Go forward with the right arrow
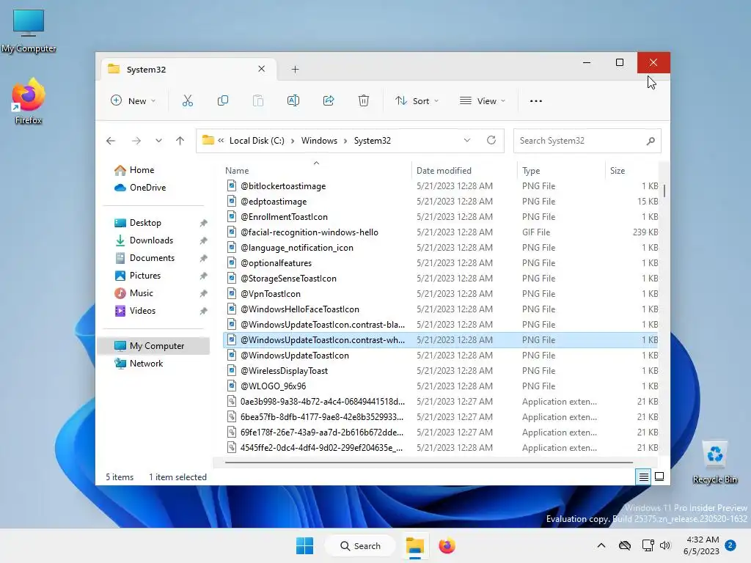 pos(136,141)
